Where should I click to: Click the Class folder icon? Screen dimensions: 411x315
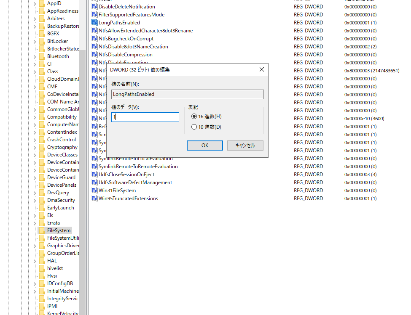(42, 71)
